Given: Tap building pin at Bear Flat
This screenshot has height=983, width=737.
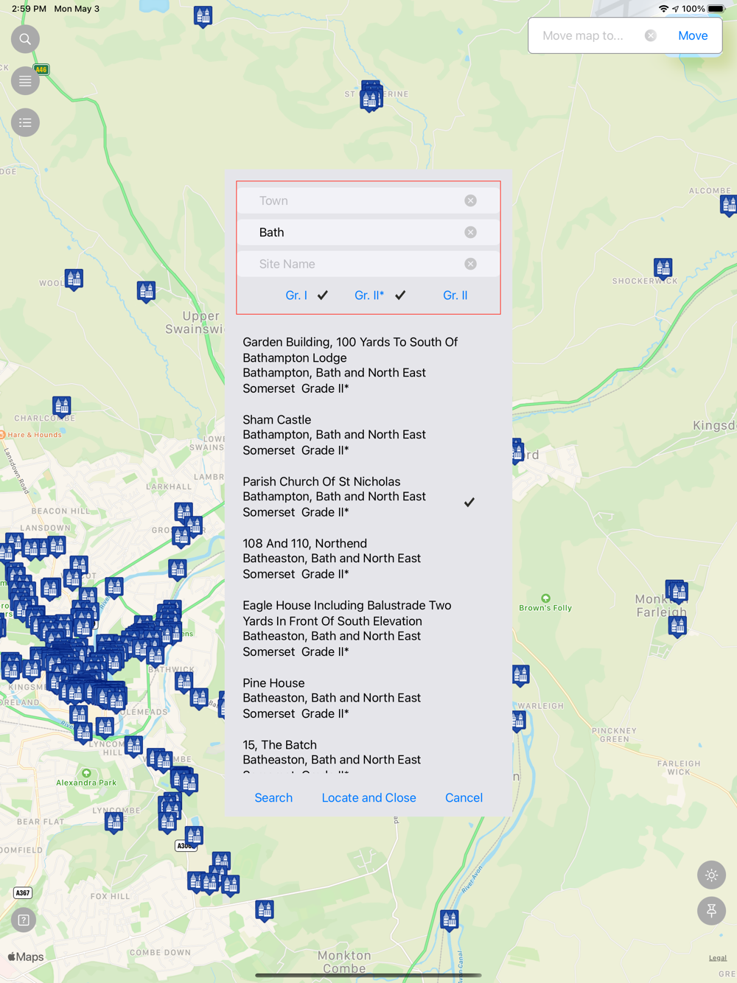Looking at the screenshot, I should coord(113,822).
